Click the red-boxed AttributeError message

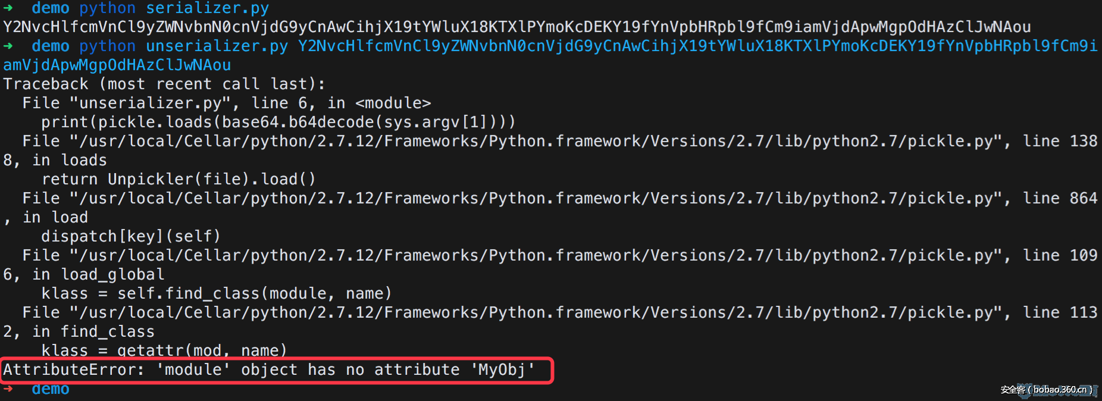click(x=269, y=369)
